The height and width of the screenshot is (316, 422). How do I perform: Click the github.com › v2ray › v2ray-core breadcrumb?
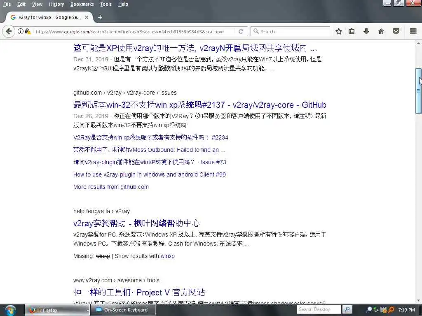[x=125, y=93]
